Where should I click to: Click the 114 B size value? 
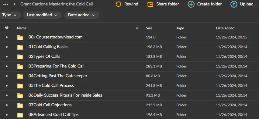(x=151, y=37)
